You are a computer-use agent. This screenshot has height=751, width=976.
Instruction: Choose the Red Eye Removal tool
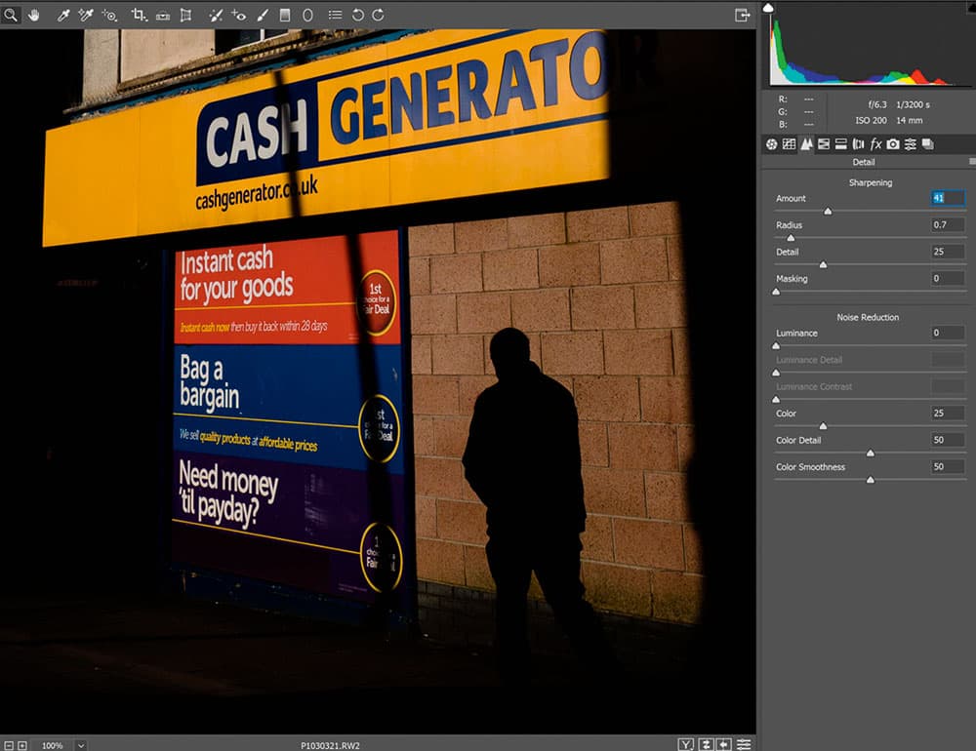click(238, 15)
